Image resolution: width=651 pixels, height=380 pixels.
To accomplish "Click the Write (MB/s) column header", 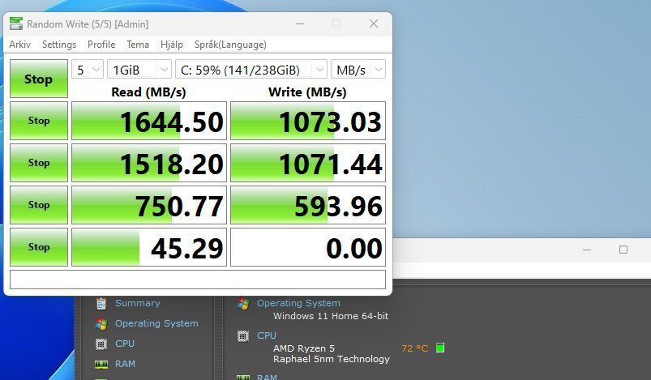I will click(x=307, y=92).
